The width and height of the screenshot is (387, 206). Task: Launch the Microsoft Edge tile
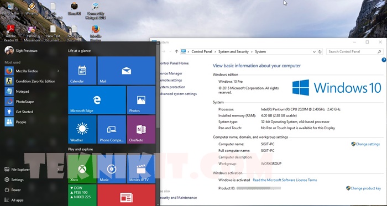(97, 100)
